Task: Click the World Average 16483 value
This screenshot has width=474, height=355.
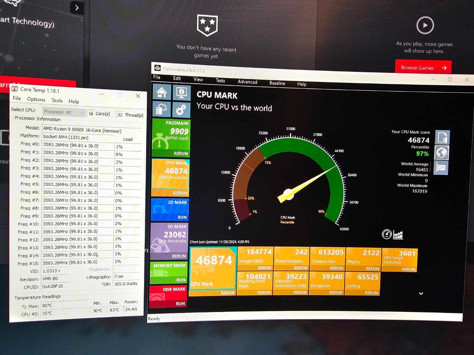Action: click(x=422, y=170)
